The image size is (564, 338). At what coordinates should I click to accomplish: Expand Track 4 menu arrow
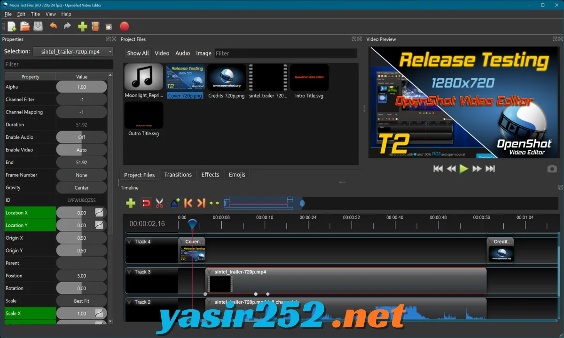click(129, 242)
